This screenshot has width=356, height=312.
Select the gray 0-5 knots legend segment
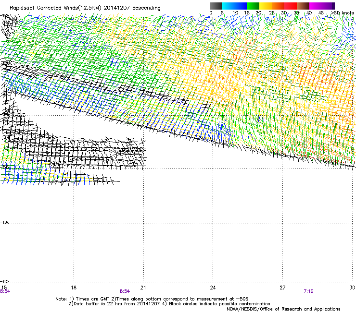(x=216, y=6)
